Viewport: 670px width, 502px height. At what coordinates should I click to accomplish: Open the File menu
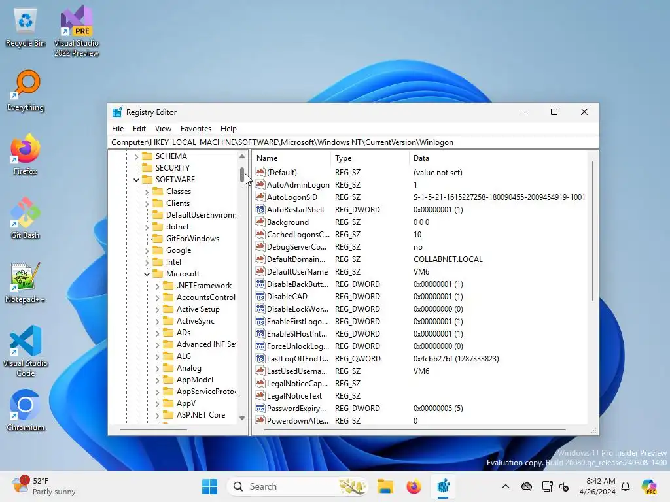click(118, 129)
